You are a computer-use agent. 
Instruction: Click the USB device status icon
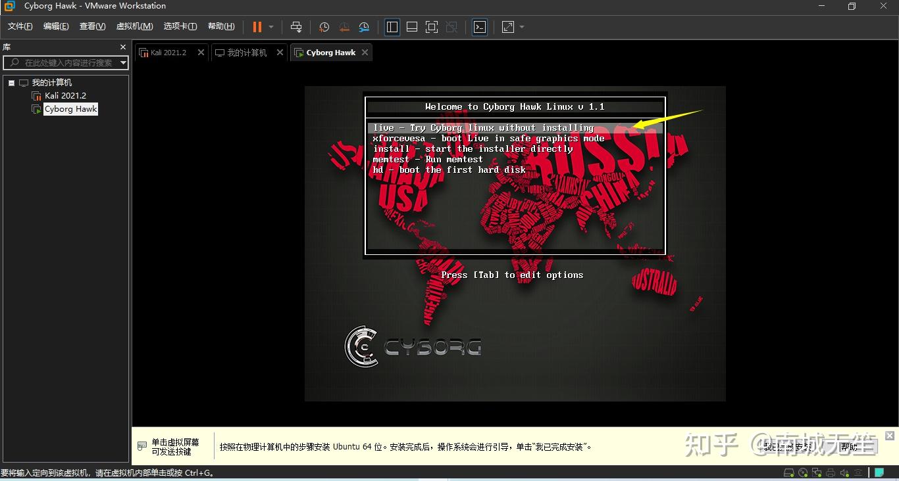point(858,472)
